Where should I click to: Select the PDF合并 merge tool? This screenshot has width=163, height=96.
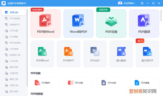(95, 54)
